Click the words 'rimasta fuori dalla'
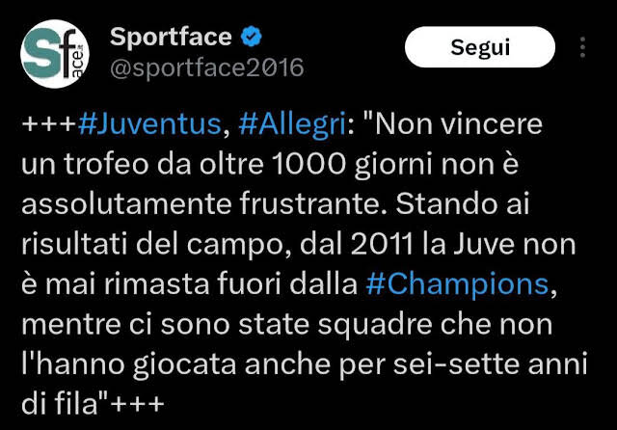The width and height of the screenshot is (617, 430). coord(230,284)
